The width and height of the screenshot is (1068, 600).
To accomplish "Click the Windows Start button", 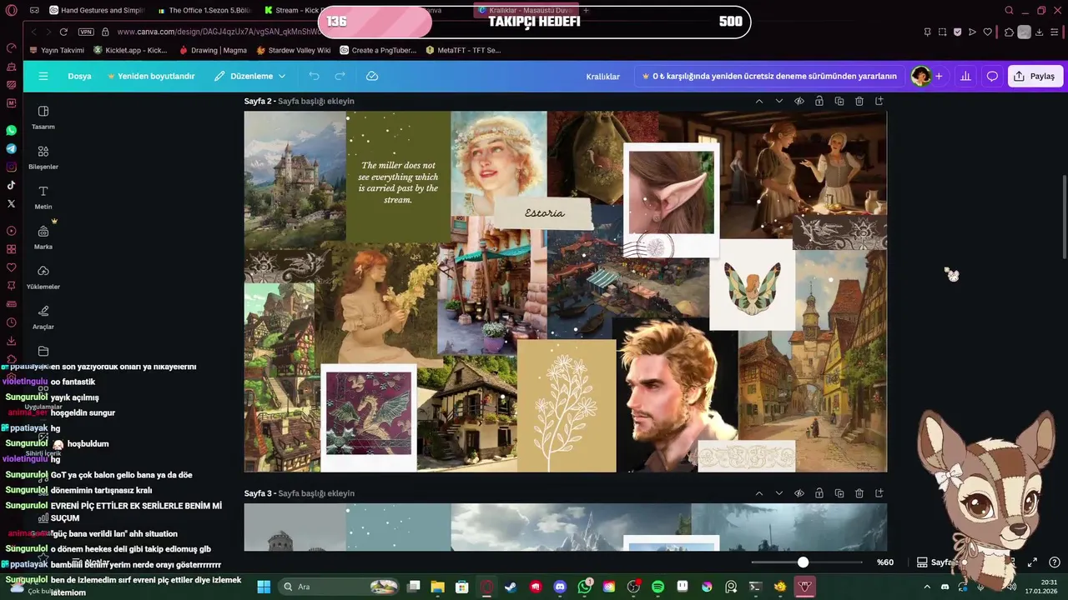I will point(264,587).
